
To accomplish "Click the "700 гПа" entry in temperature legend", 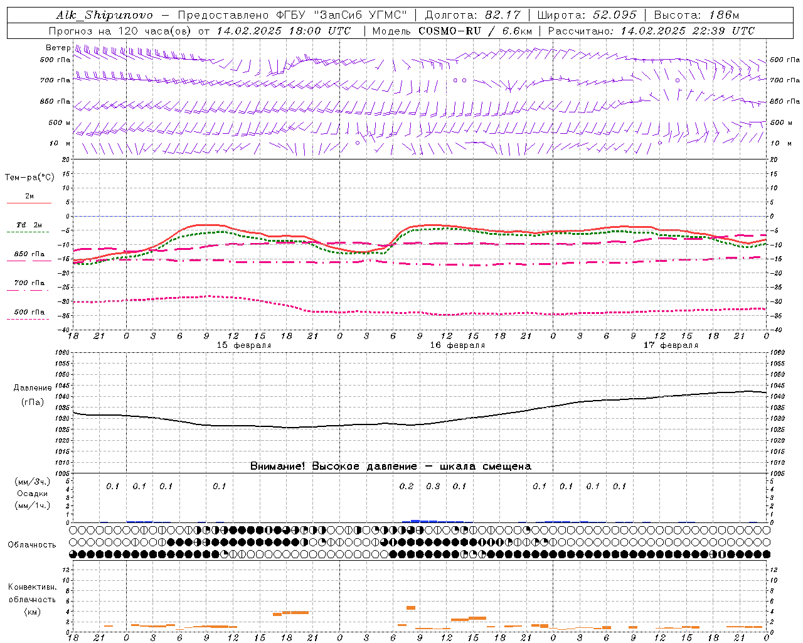I will coord(29,283).
